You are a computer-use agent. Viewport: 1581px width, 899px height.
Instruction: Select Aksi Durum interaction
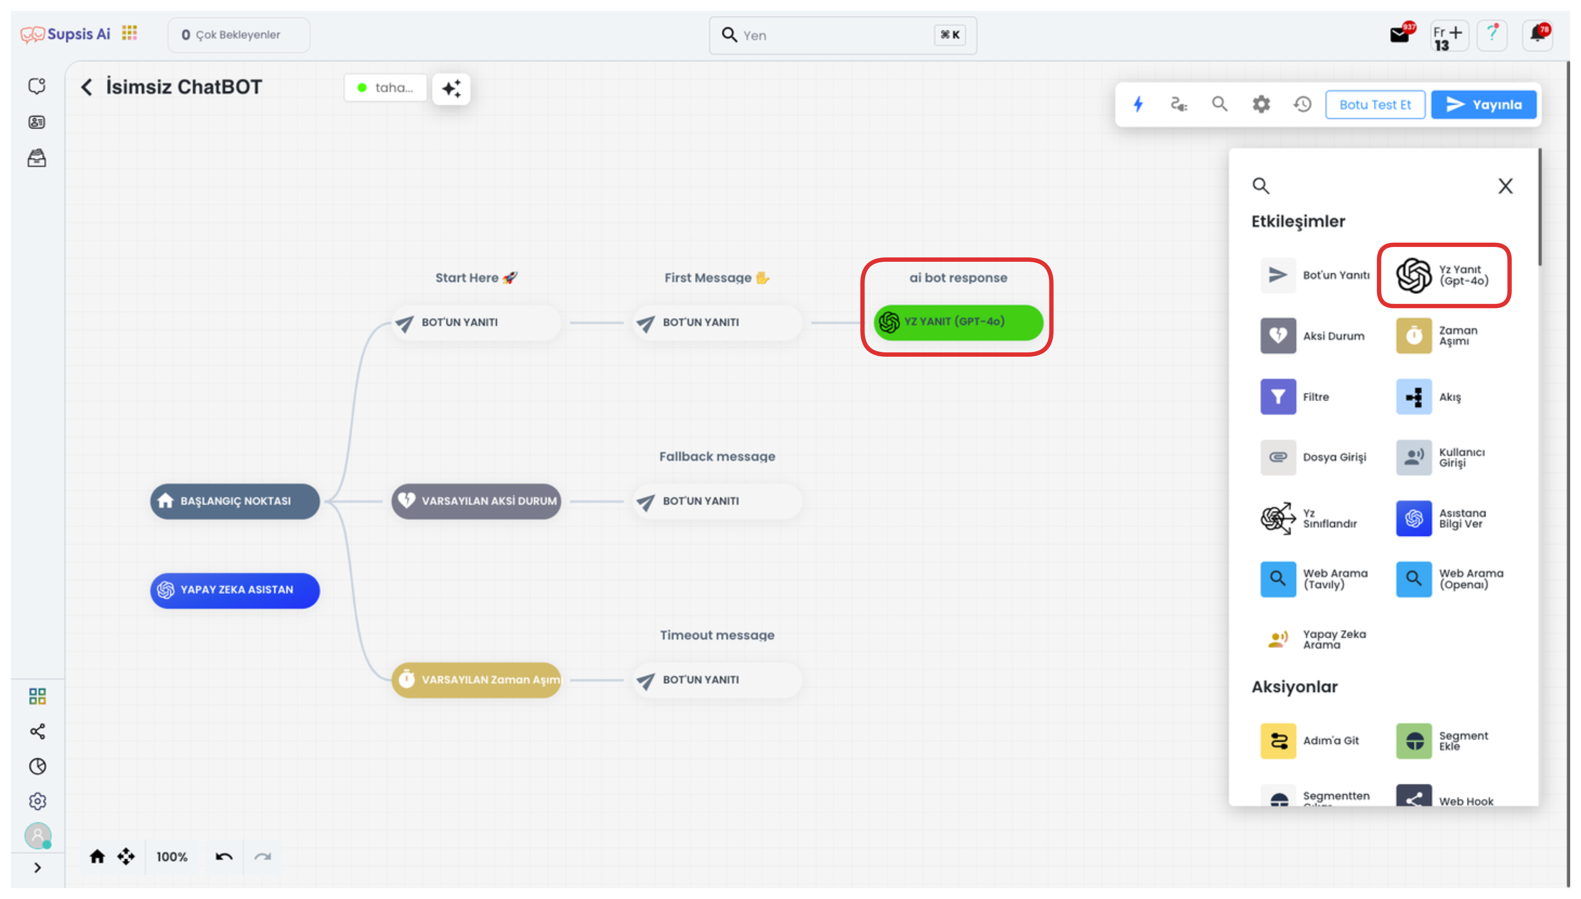1312,336
